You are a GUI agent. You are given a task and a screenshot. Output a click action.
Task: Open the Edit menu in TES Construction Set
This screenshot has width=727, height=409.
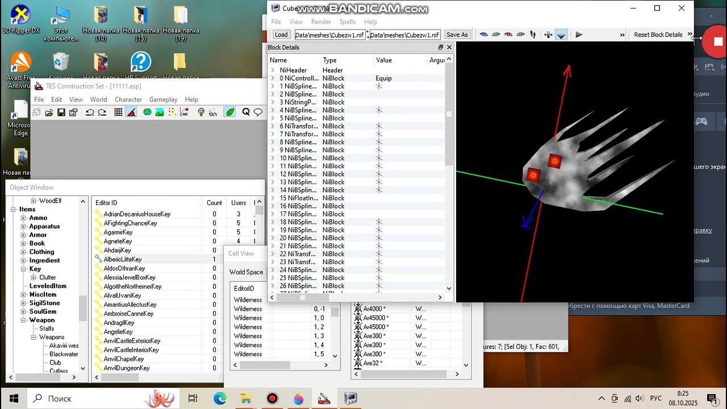tap(56, 99)
